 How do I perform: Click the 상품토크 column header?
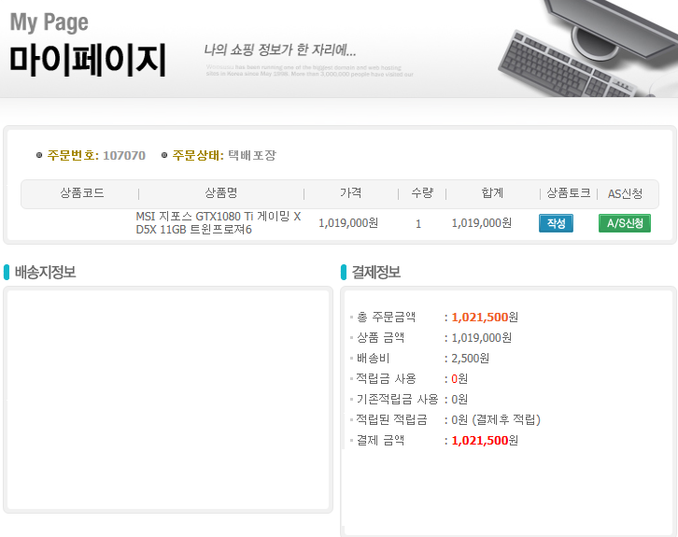(x=568, y=193)
